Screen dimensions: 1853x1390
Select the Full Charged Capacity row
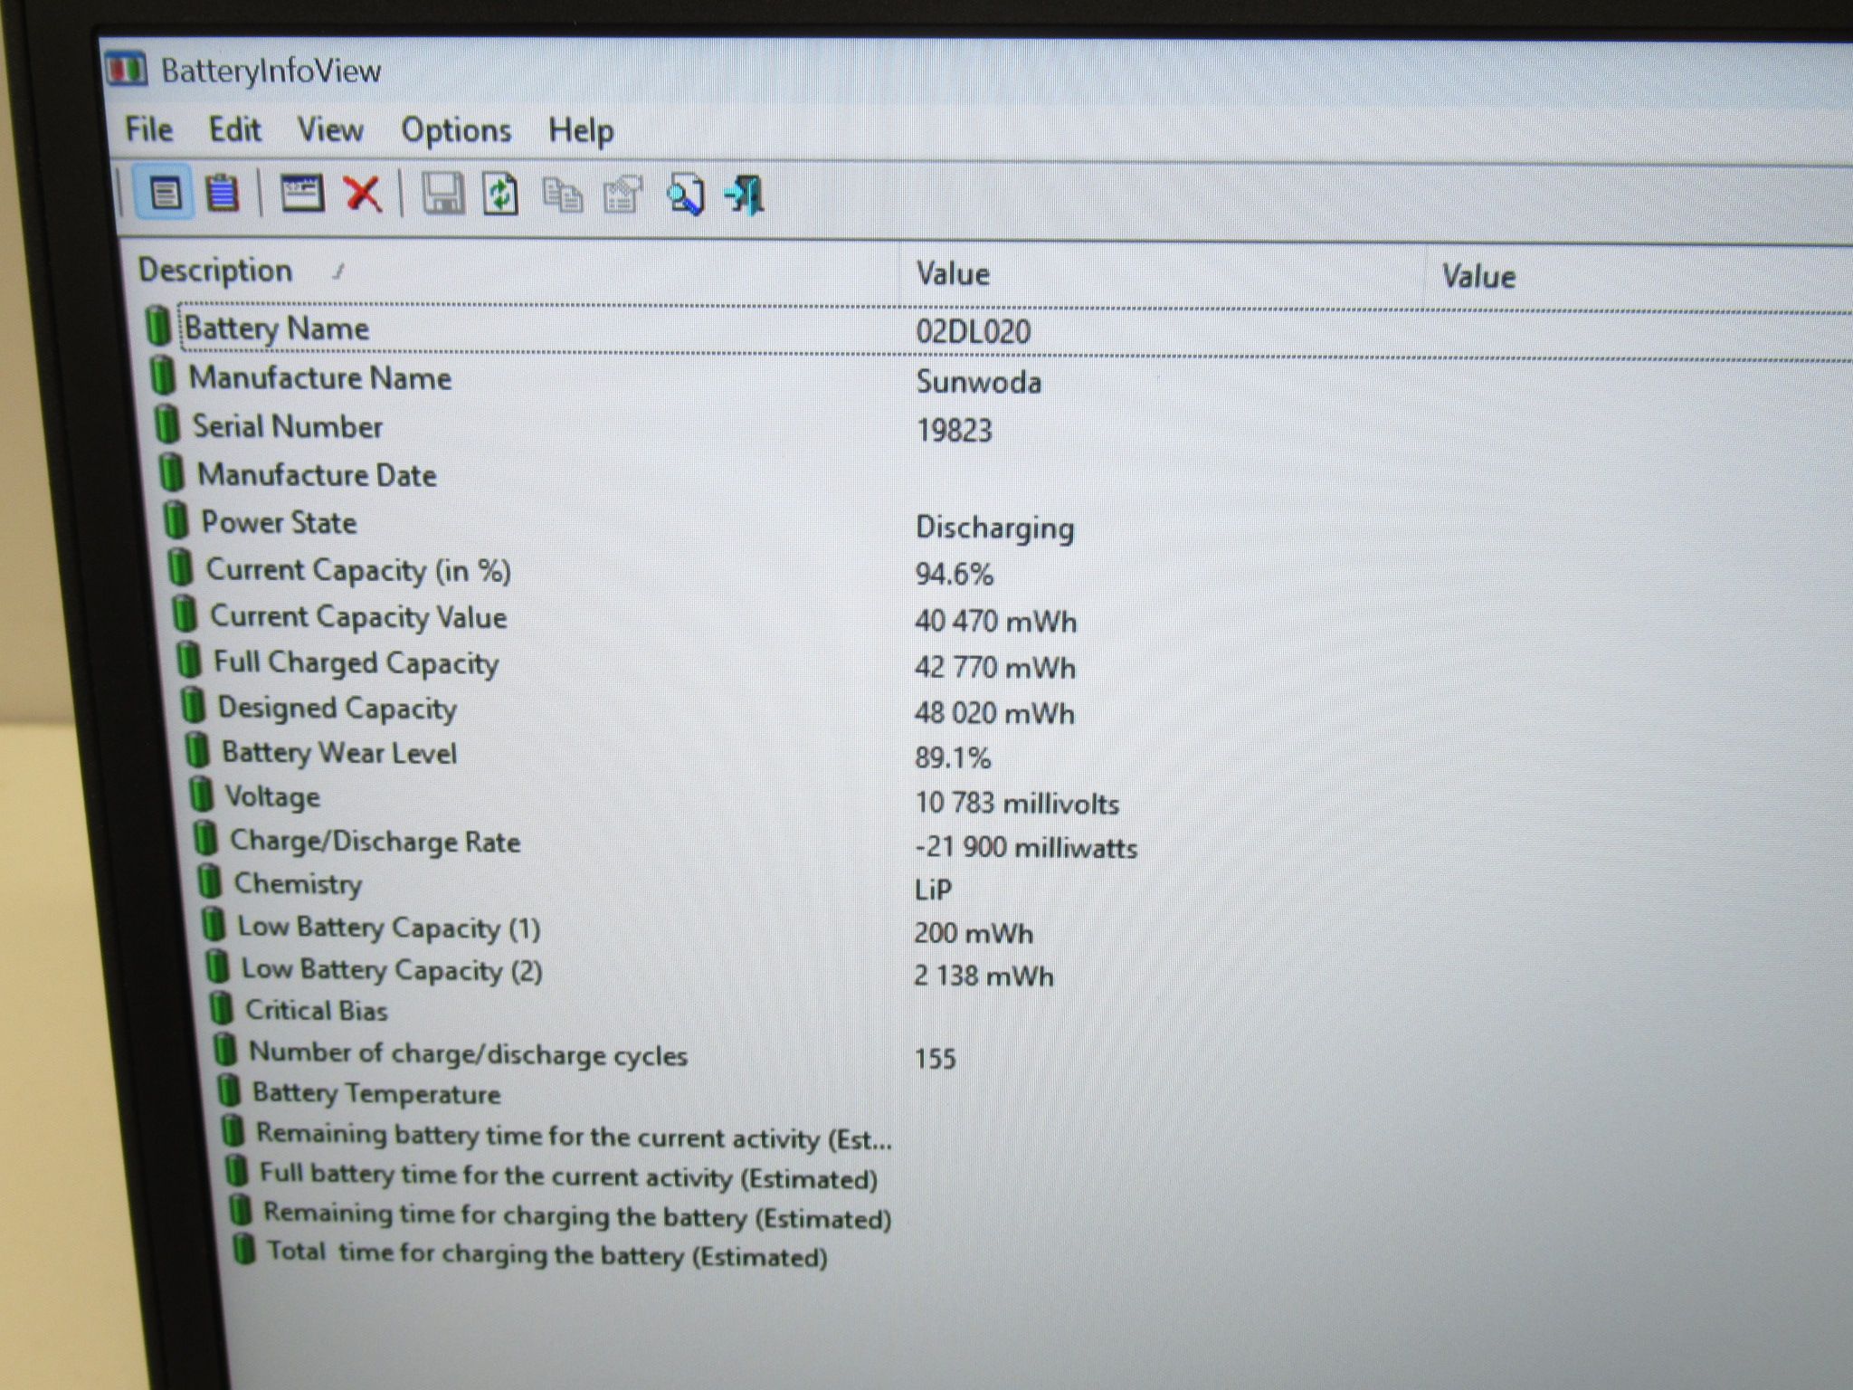pos(995,665)
